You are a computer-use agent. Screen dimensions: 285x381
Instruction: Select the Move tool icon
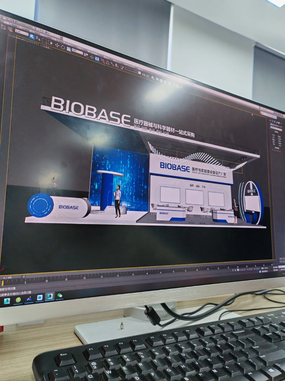[57, 45]
